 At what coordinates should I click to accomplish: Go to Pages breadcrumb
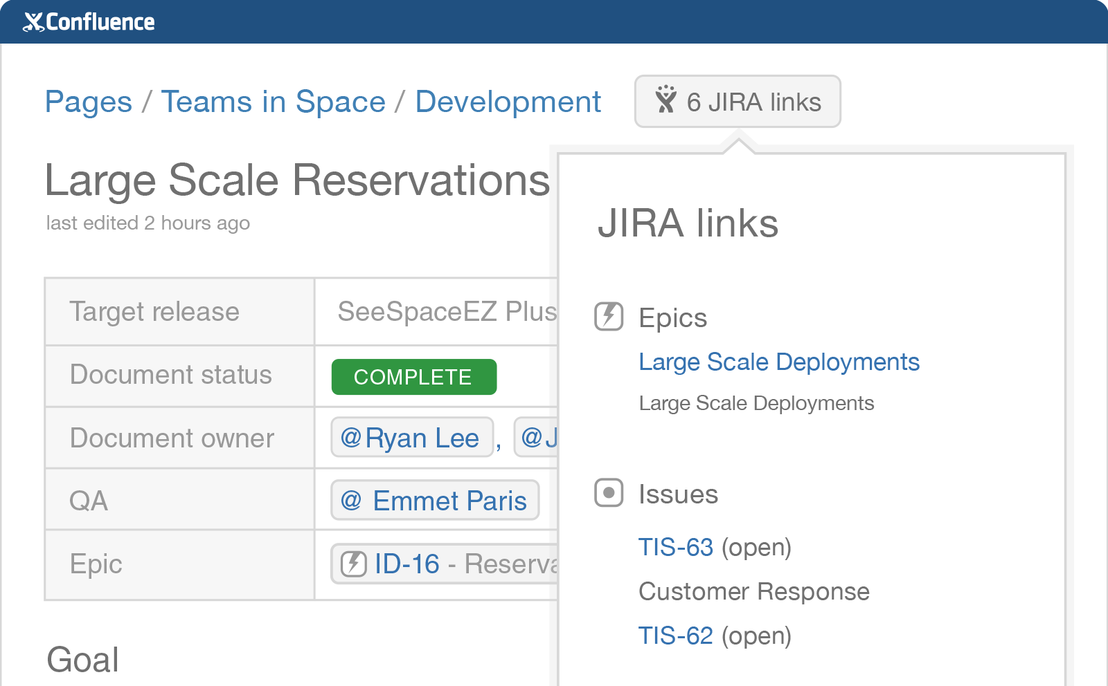(88, 102)
